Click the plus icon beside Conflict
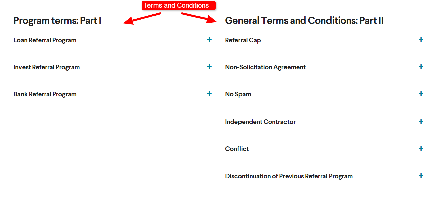 (421, 149)
